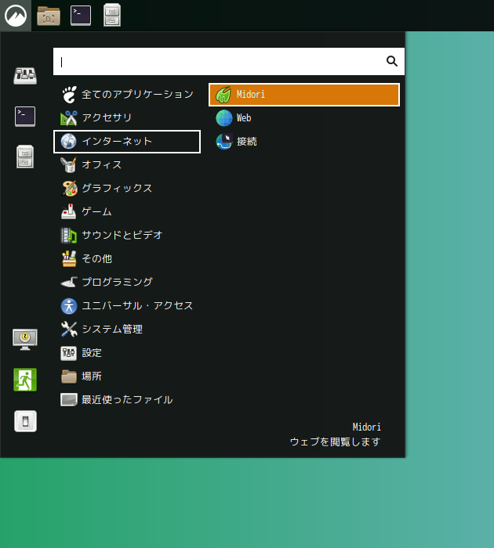Open the 設定 category

pyautogui.click(x=127, y=352)
